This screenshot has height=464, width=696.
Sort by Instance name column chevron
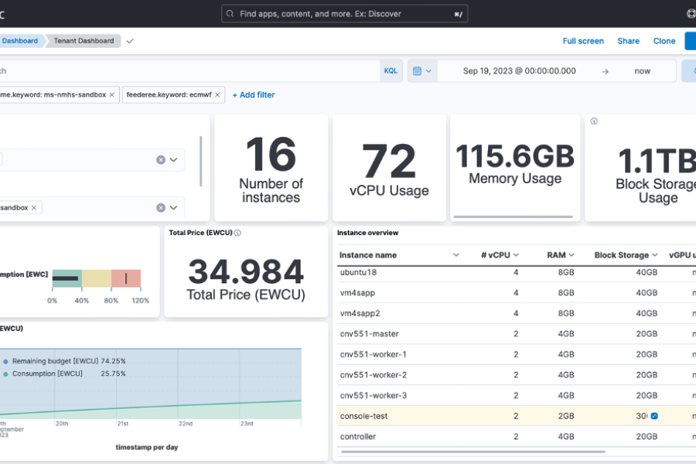pyautogui.click(x=455, y=255)
